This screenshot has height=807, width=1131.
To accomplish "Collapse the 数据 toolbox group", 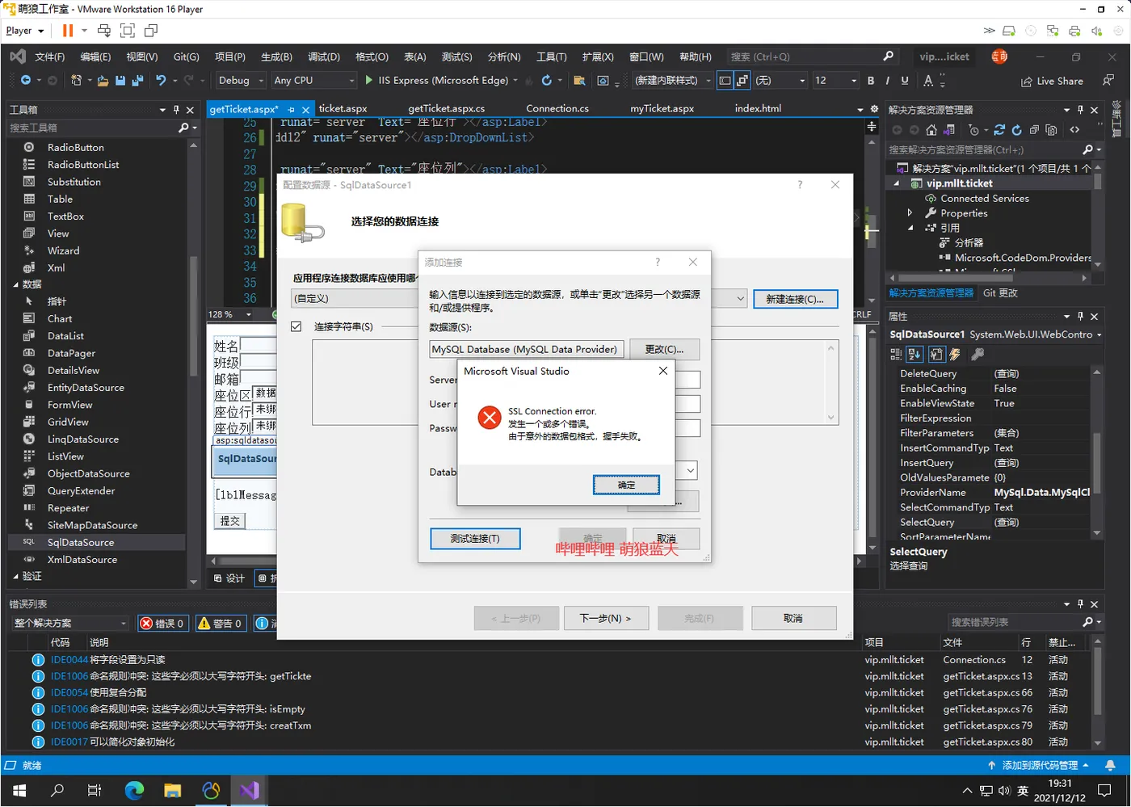I will point(15,284).
